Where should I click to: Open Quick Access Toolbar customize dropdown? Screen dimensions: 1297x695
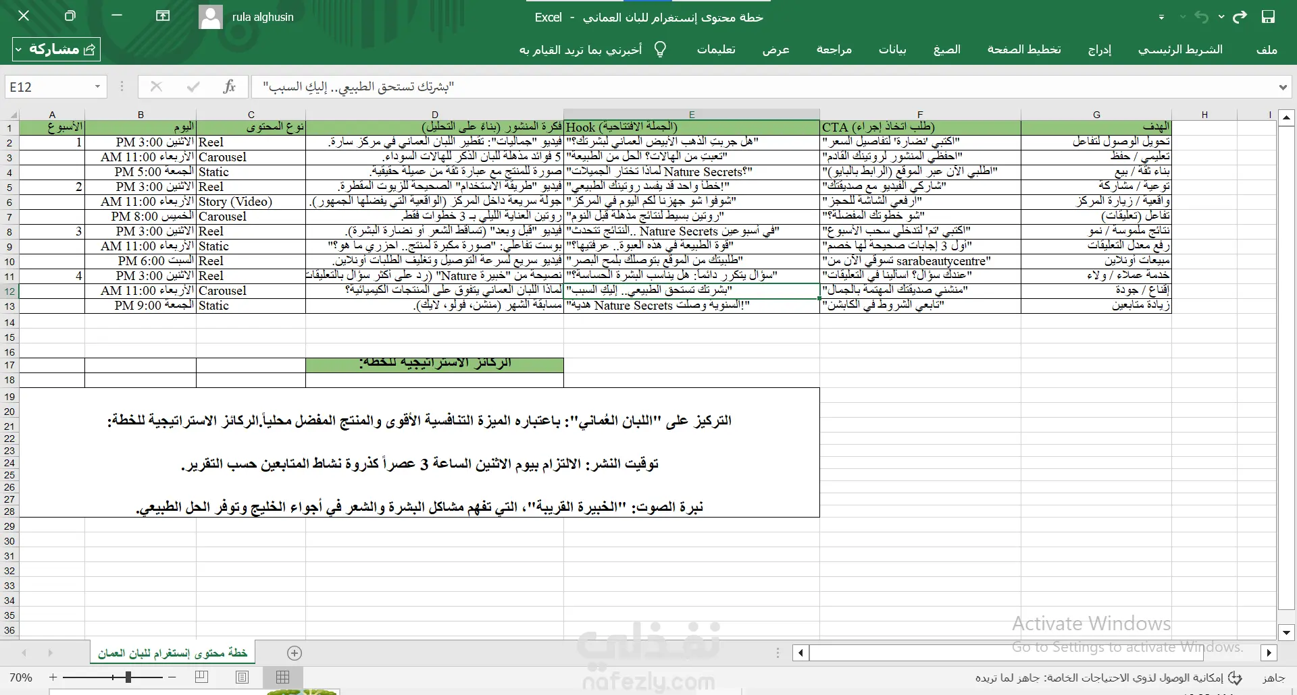click(x=1162, y=18)
